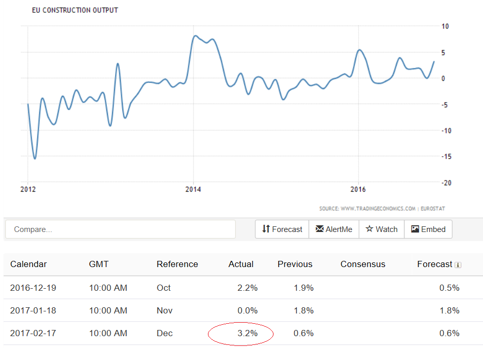Click the info icon beside Forecast header
Screen dimensions: 483x348
click(458, 265)
